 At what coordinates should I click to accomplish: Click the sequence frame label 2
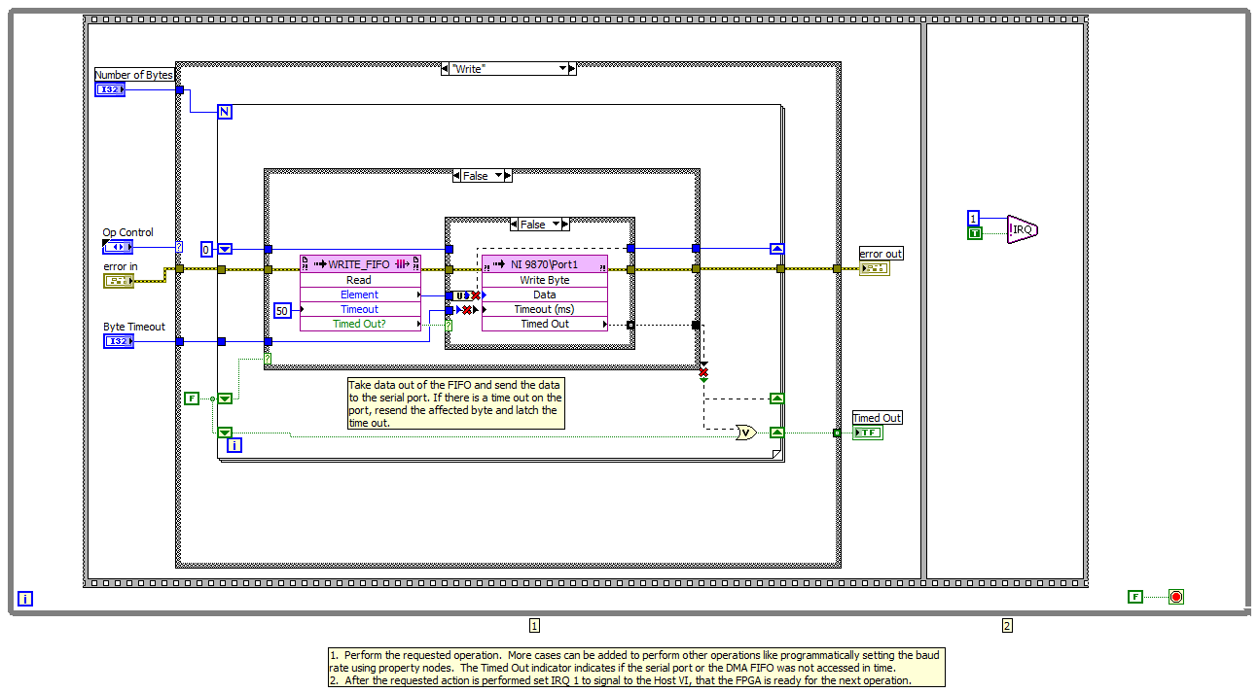1007,625
